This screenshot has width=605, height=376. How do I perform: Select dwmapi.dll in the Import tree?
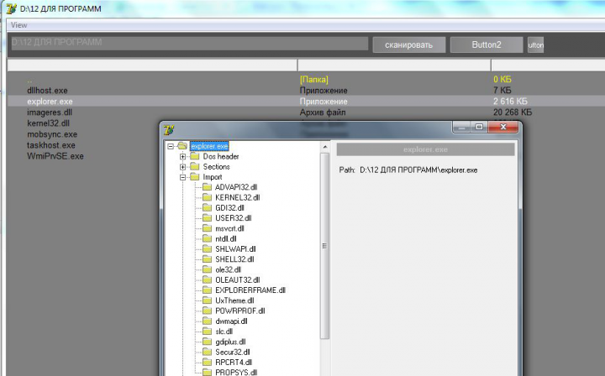pos(231,321)
